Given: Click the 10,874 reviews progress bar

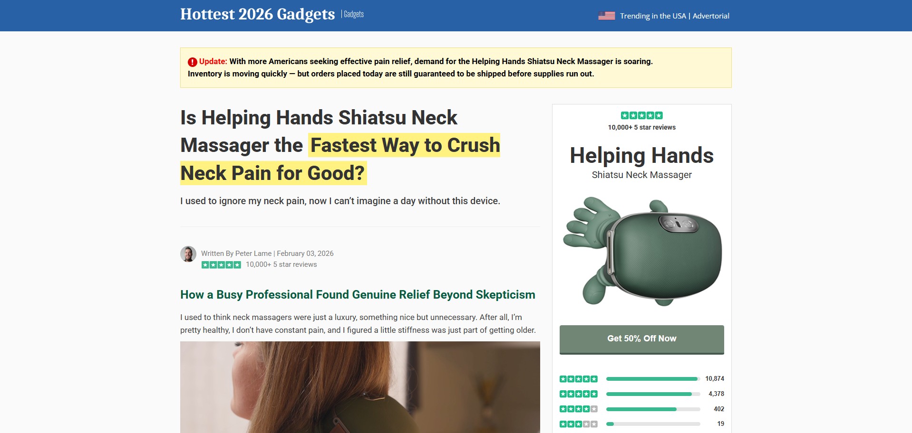Looking at the screenshot, I should pyautogui.click(x=653, y=379).
